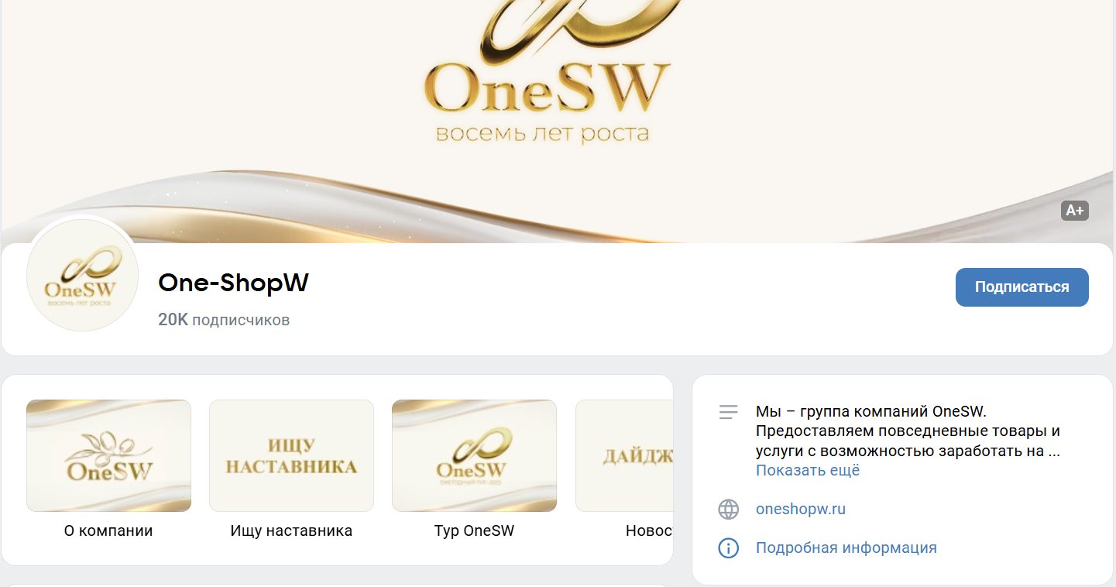The height and width of the screenshot is (587, 1116).
Task: Click the One-ShopW community title
Action: tap(233, 283)
